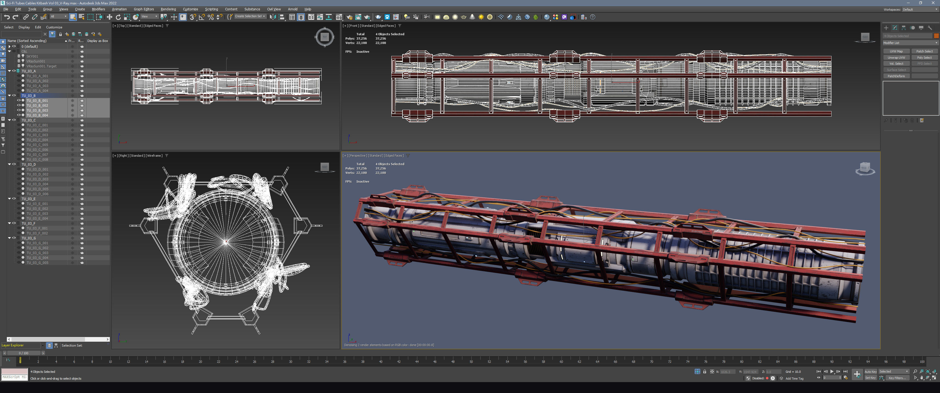
Task: Click the PatchDeform modifier button
Action: pyautogui.click(x=896, y=76)
